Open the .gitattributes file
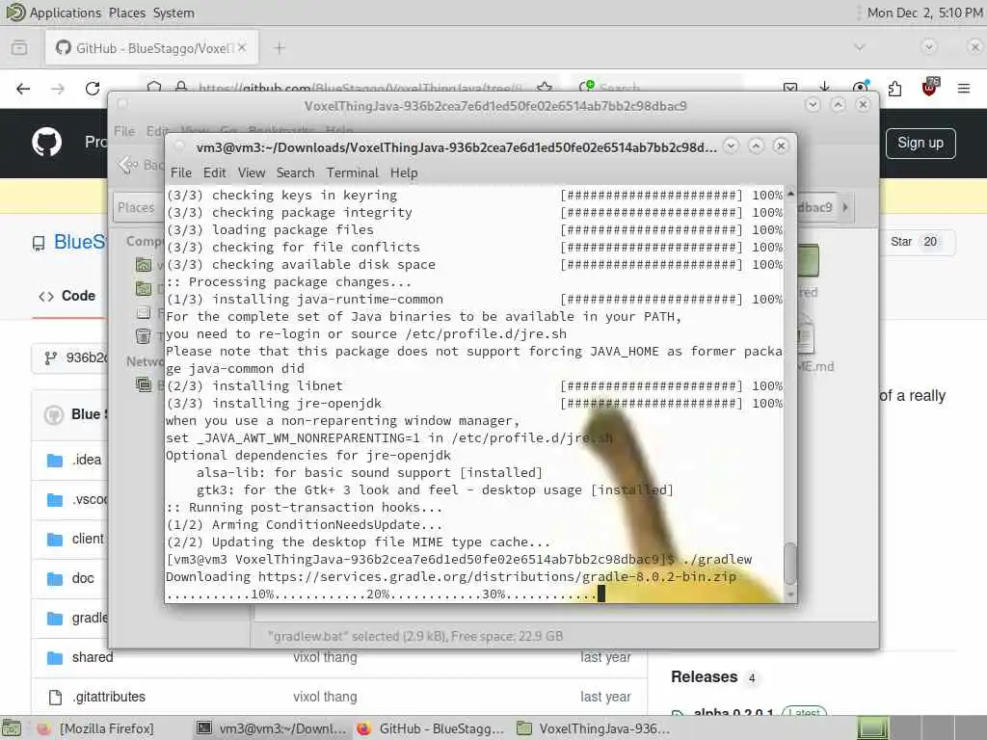The width and height of the screenshot is (987, 740). [109, 697]
